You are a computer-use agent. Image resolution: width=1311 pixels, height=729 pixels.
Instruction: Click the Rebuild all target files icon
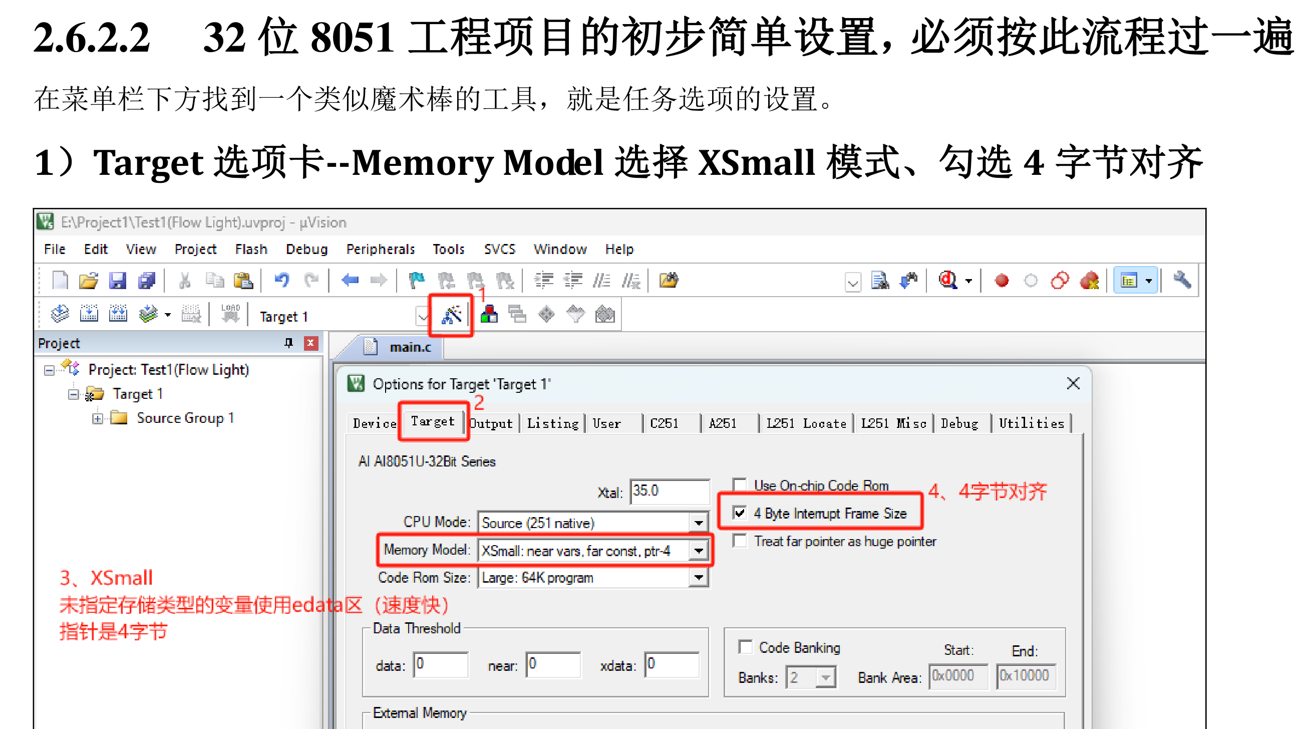click(118, 314)
